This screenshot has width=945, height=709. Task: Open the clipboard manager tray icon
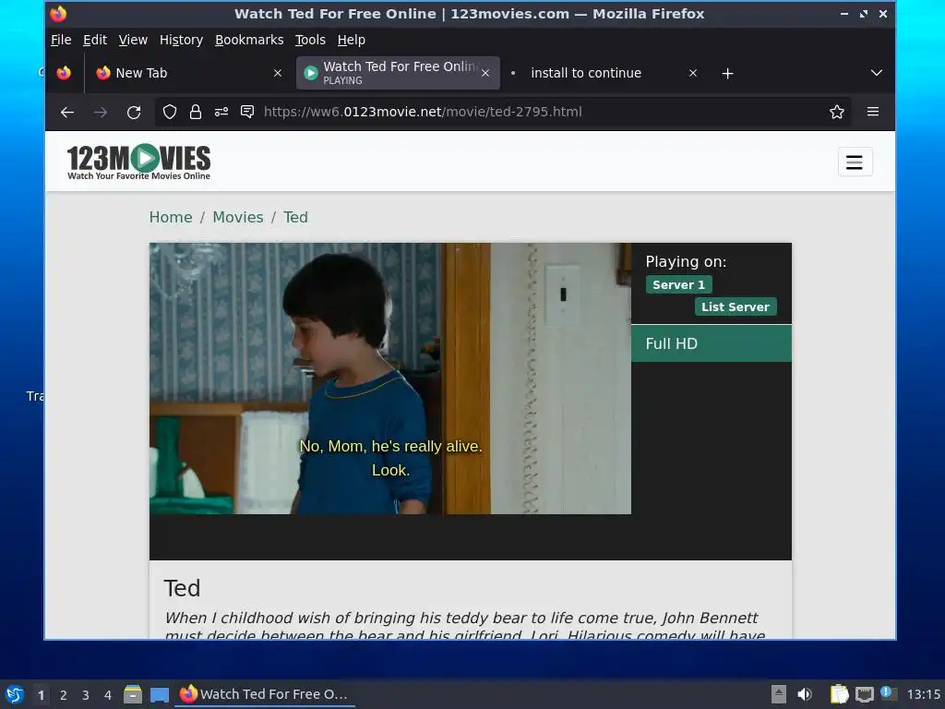pyautogui.click(x=839, y=694)
